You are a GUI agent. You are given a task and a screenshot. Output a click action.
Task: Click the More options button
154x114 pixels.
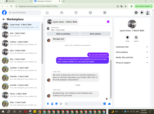coord(95,34)
